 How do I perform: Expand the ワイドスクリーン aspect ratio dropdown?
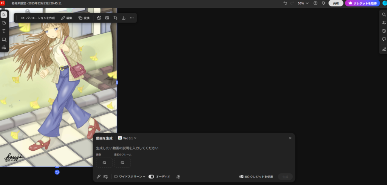(130, 176)
